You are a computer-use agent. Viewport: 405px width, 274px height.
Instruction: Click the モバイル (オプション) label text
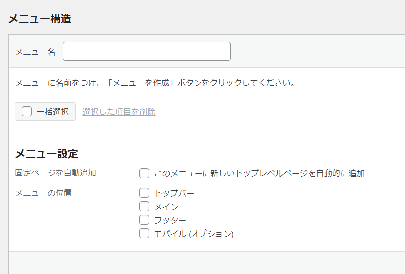194,234
